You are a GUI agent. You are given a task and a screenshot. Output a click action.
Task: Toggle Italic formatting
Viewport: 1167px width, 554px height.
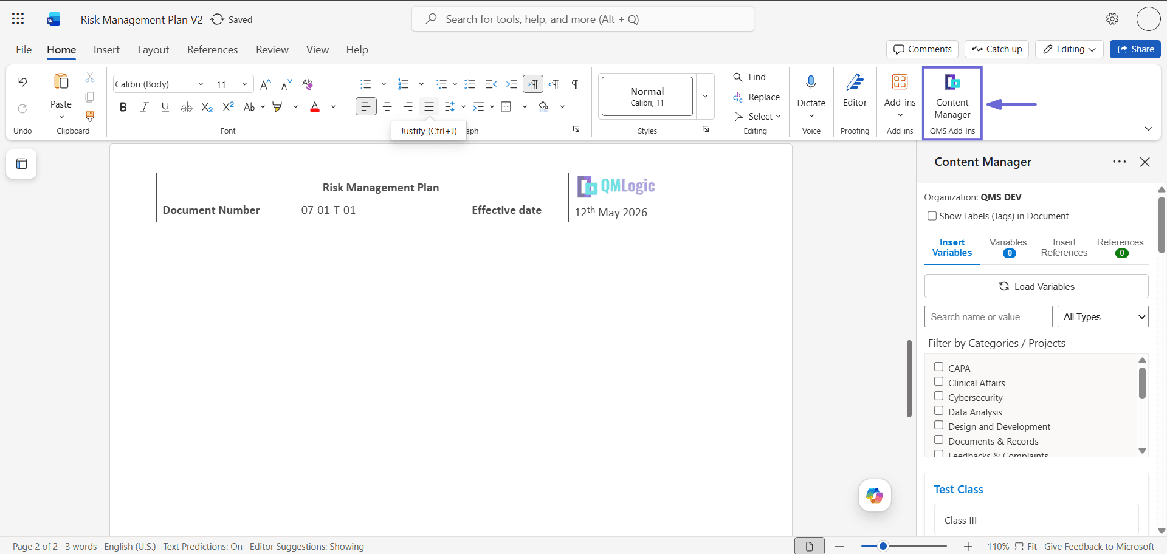click(144, 107)
